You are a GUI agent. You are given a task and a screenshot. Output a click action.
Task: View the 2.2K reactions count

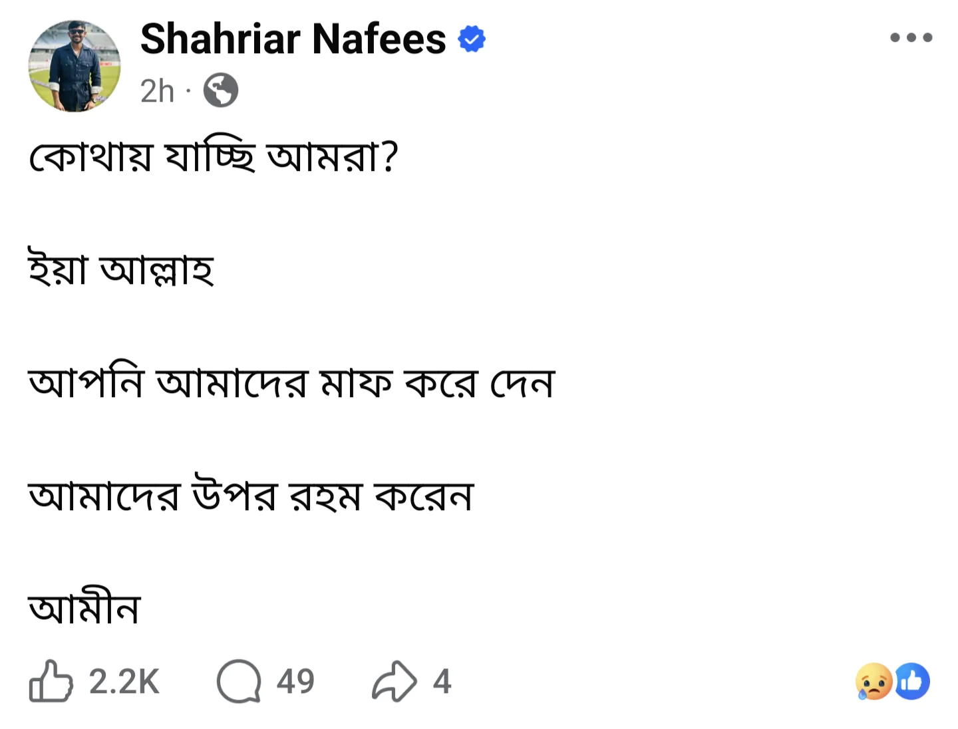coord(123,680)
